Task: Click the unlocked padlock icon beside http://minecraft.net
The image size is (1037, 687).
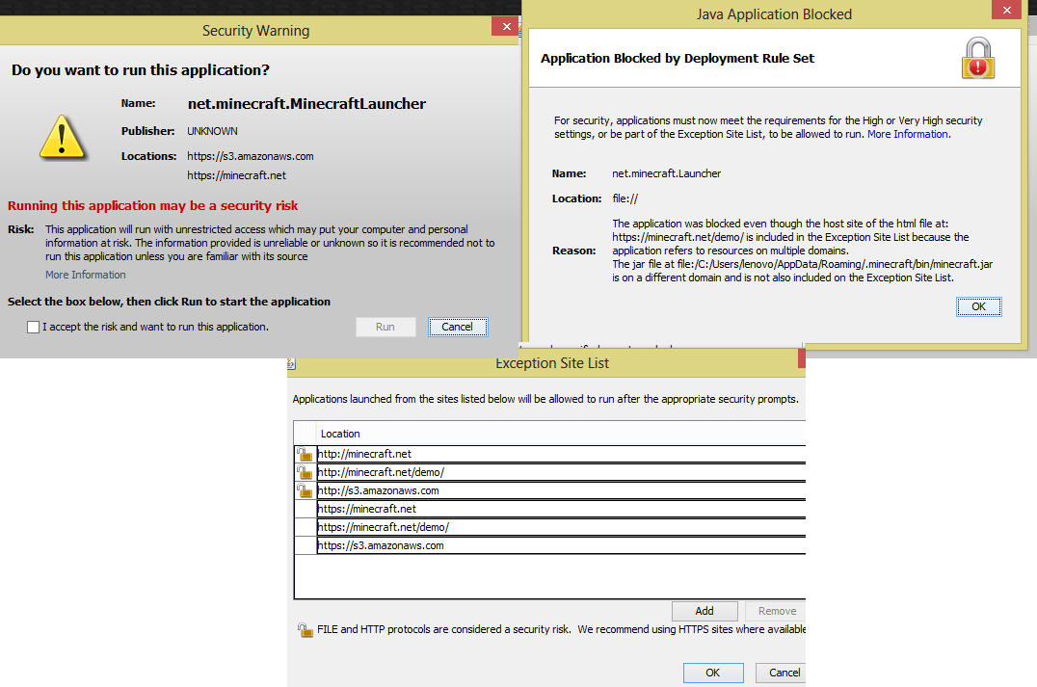Action: click(305, 454)
